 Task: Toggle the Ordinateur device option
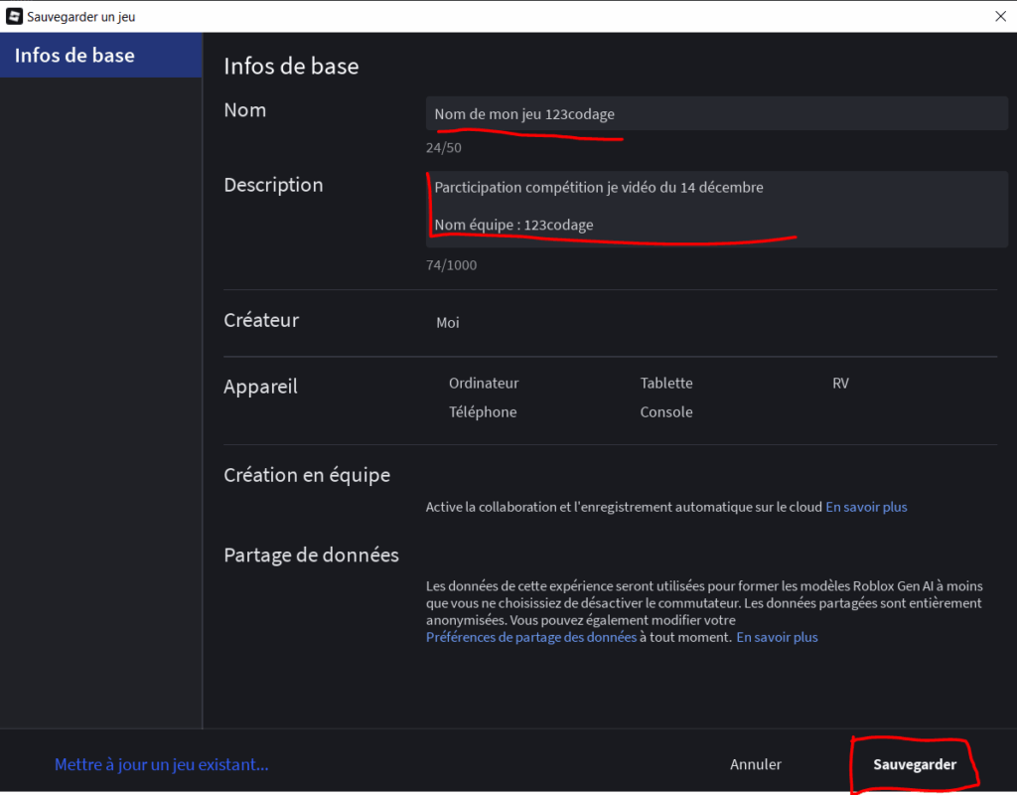tap(483, 383)
